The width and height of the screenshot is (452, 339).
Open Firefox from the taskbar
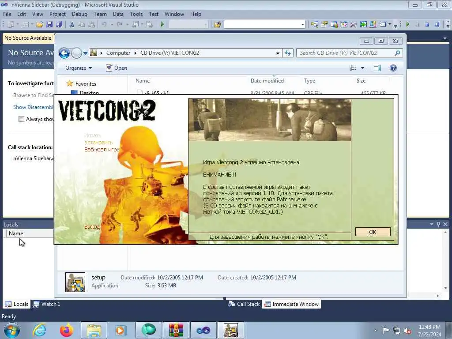click(x=67, y=330)
